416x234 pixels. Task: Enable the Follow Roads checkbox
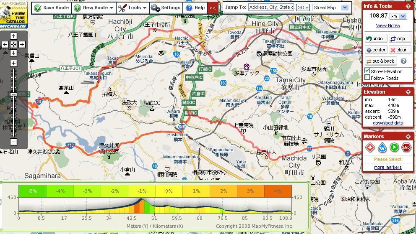tap(367, 77)
